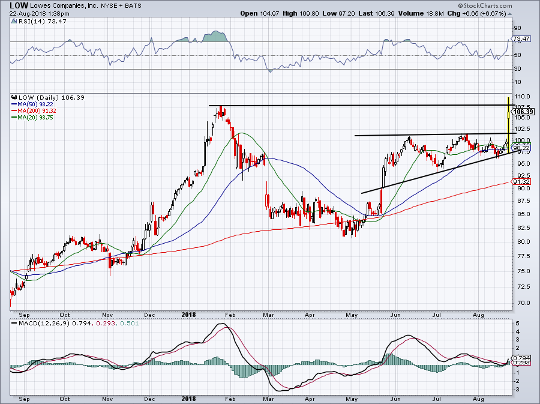This screenshot has height=404, width=540.
Task: Click the Aug label under the price chart
Action: click(478, 315)
